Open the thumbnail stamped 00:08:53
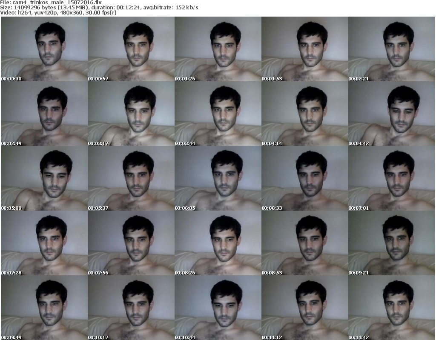The height and width of the screenshot is (340, 436). [305, 243]
